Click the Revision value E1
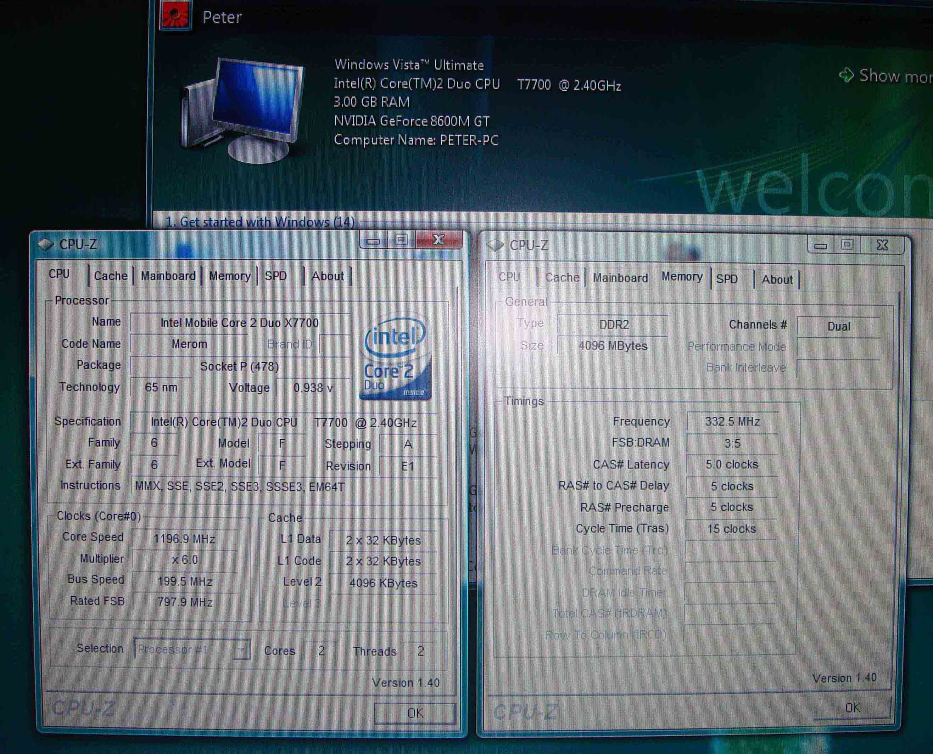The width and height of the screenshot is (933, 754). [408, 466]
